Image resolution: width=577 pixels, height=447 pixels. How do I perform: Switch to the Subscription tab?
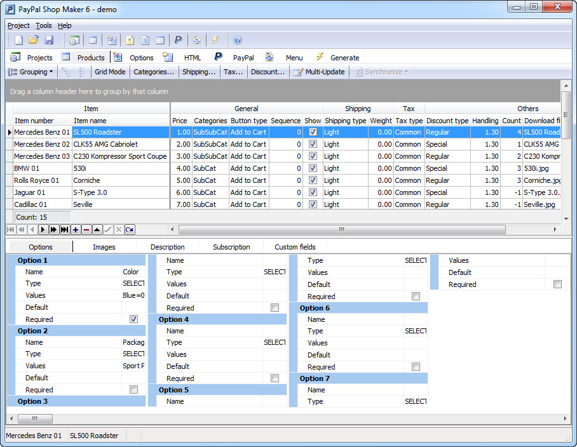(x=231, y=247)
